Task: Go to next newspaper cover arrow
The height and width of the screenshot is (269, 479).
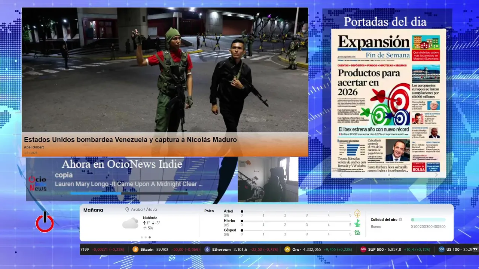Action: click(436, 174)
